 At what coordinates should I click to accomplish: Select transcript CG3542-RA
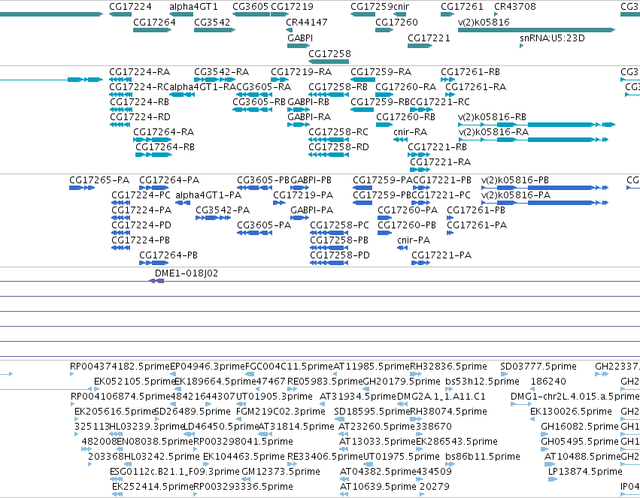click(x=214, y=80)
